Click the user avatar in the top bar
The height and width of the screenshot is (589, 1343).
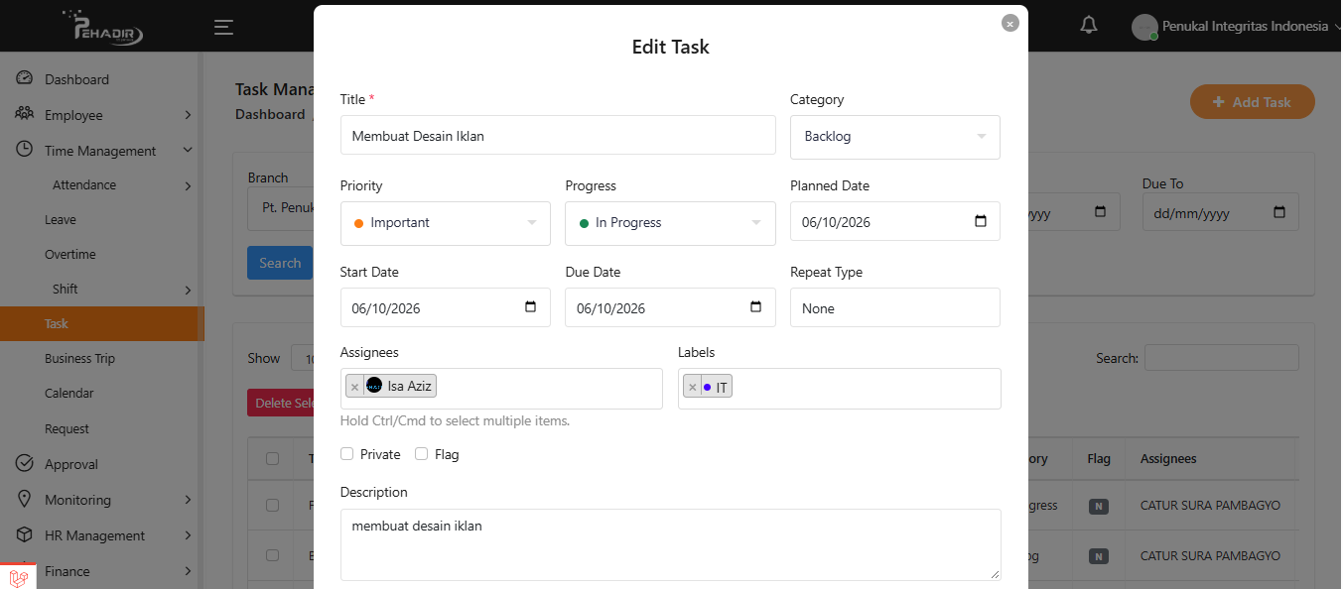1144,27
